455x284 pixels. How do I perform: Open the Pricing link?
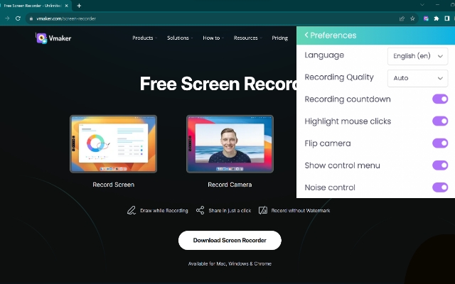[280, 38]
